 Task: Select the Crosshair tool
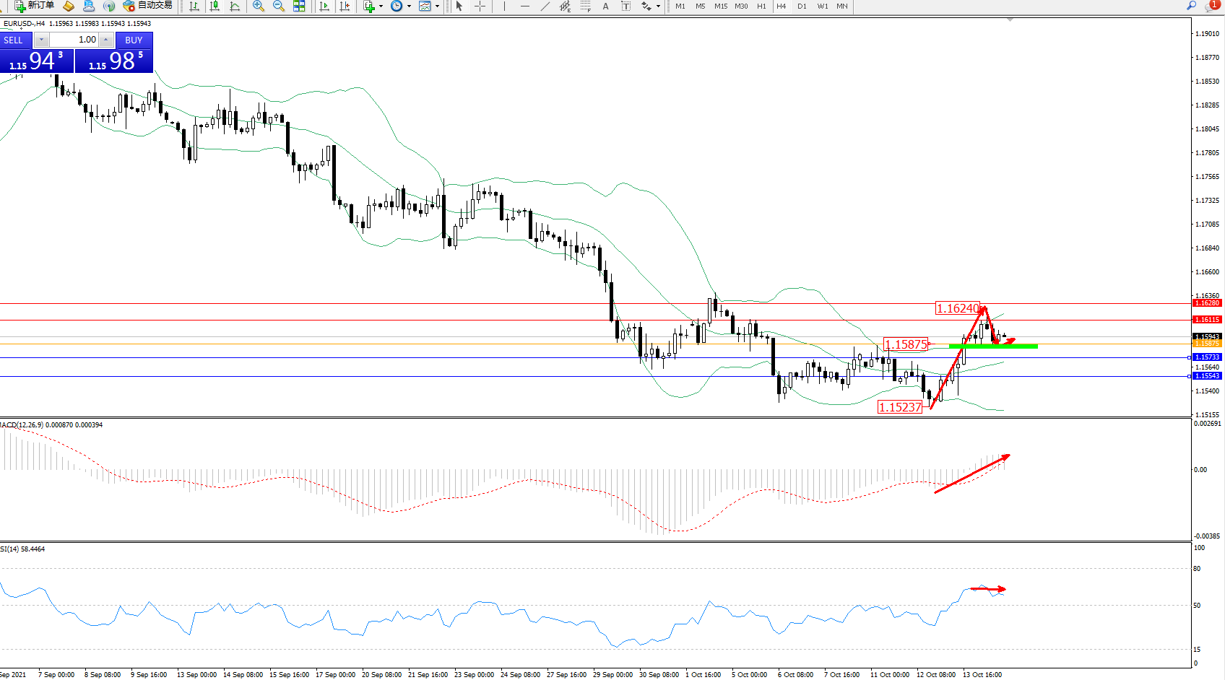tap(480, 6)
